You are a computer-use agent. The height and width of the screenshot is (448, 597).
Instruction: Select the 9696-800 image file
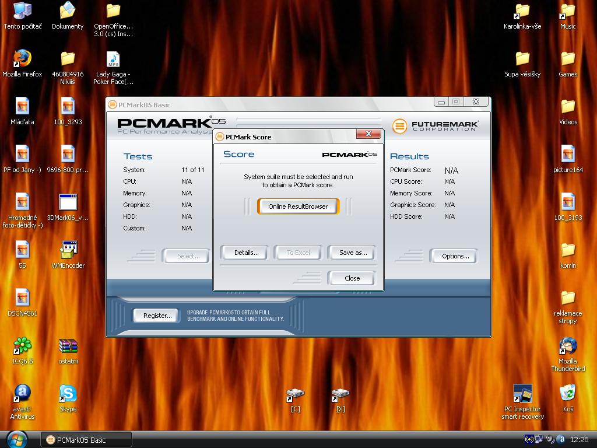point(68,159)
